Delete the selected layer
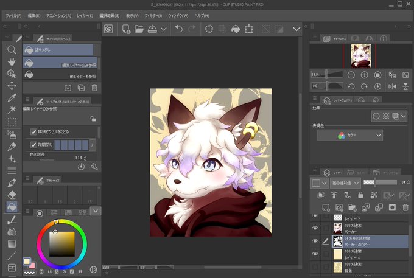This screenshot has height=278, width=414. [x=405, y=207]
